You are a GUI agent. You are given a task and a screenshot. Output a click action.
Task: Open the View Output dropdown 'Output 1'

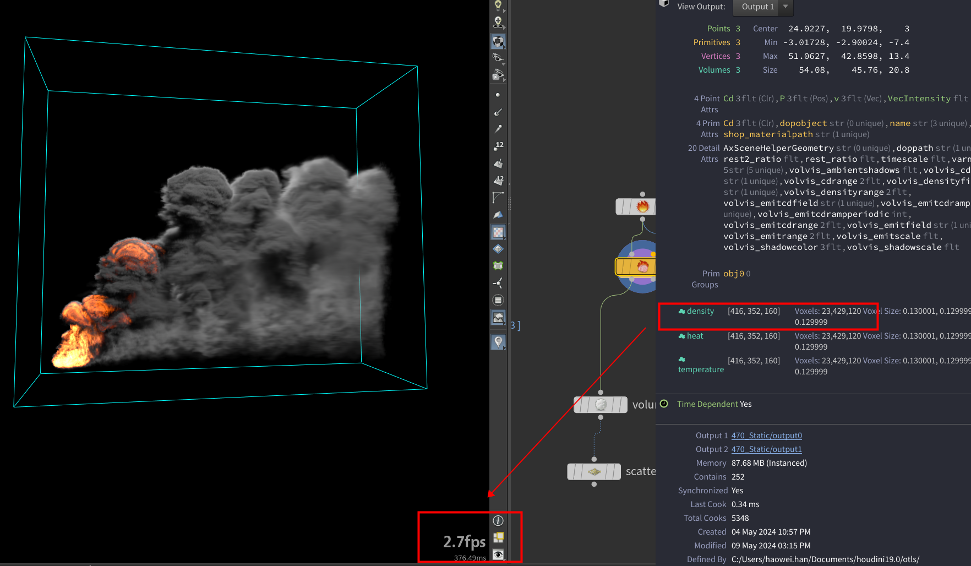tap(763, 7)
